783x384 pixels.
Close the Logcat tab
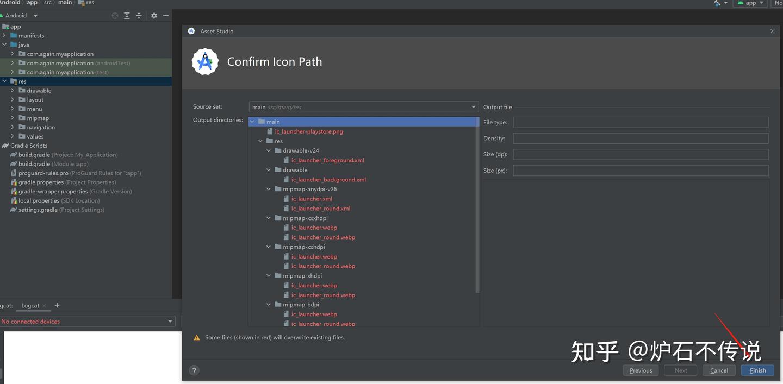pos(45,306)
